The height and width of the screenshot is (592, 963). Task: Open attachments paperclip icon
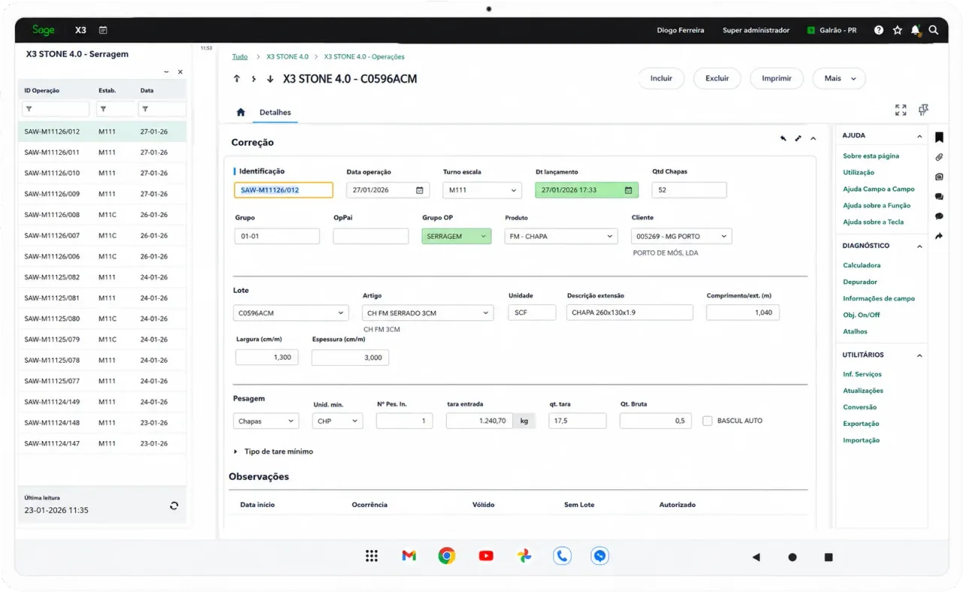[939, 157]
